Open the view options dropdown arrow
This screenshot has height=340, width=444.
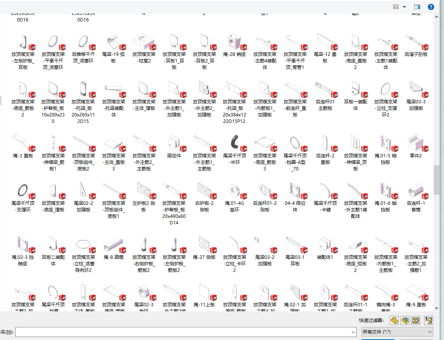[404, 7]
